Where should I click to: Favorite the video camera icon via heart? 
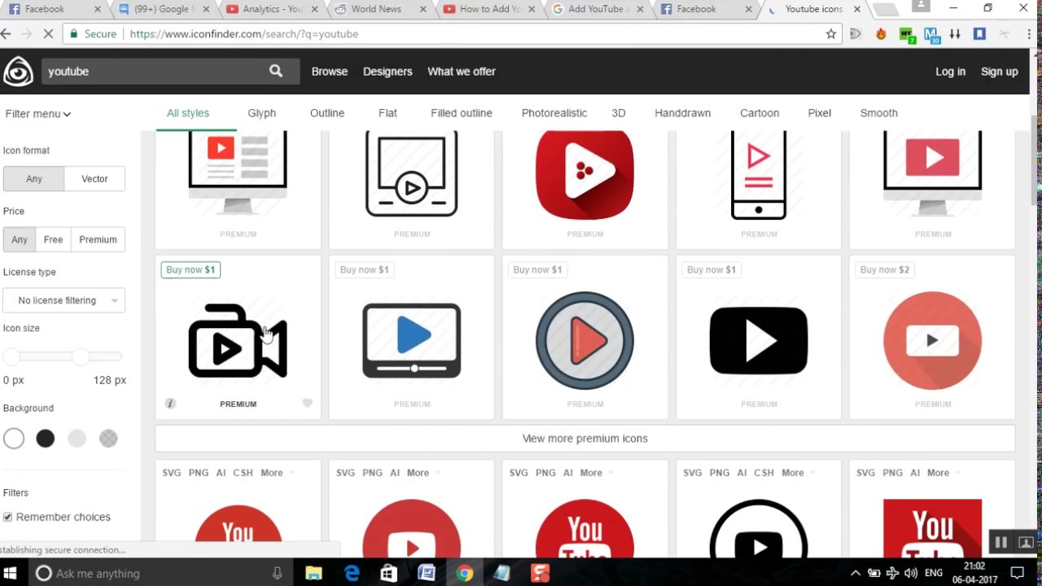coord(307,403)
